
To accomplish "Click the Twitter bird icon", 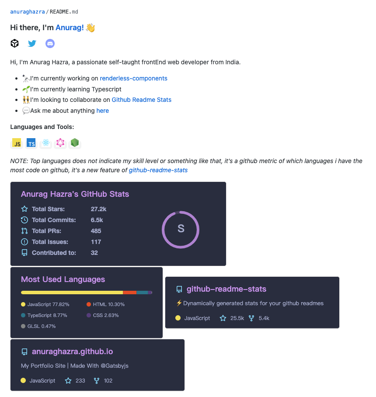I will coord(32,43).
